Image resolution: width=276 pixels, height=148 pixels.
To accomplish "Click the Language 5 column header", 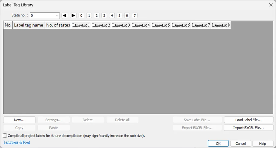I will click(161, 25).
